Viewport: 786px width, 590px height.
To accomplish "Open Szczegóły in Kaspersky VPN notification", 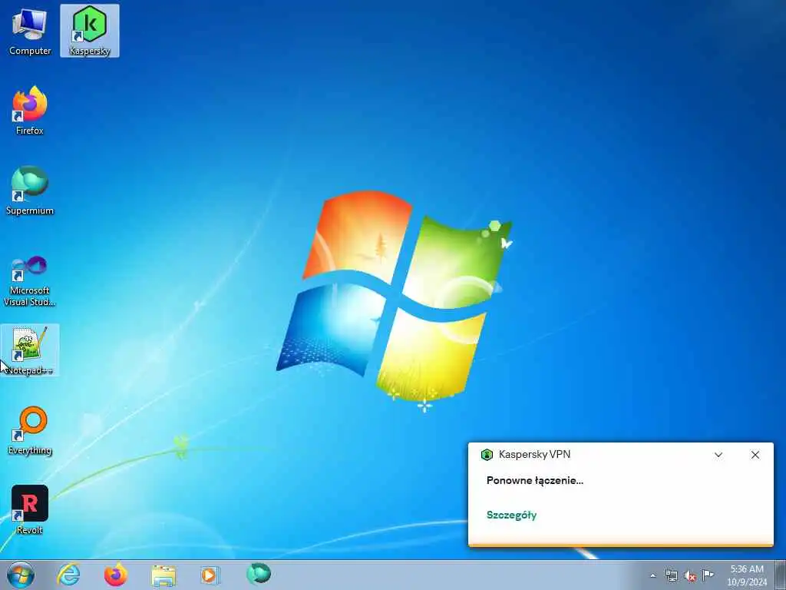I will coord(511,515).
